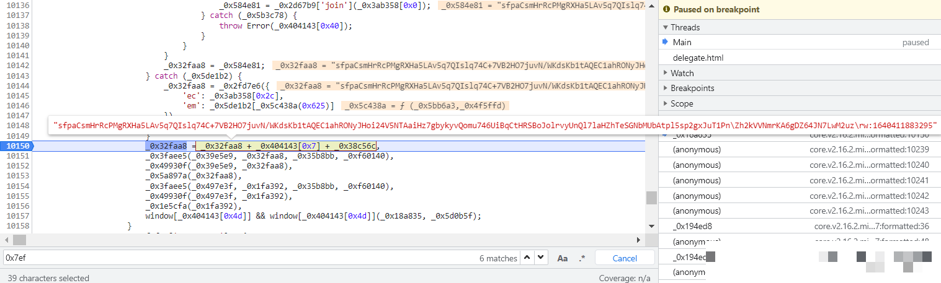
Task: Expand the Breakpoints section
Action: pos(666,88)
